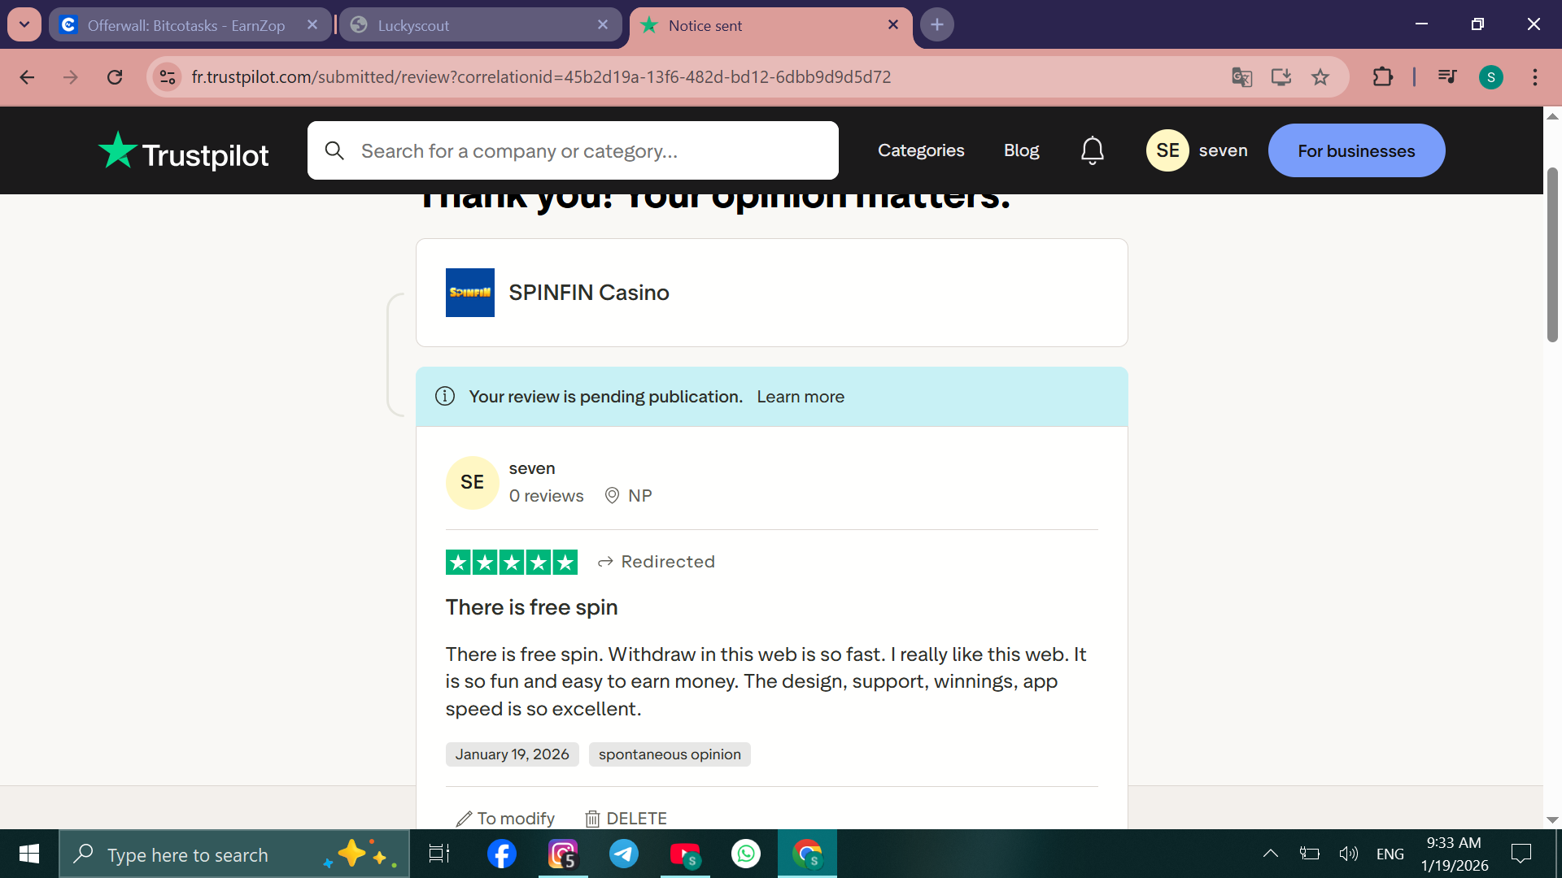
Task: Open the Blog link
Action: point(1021,150)
